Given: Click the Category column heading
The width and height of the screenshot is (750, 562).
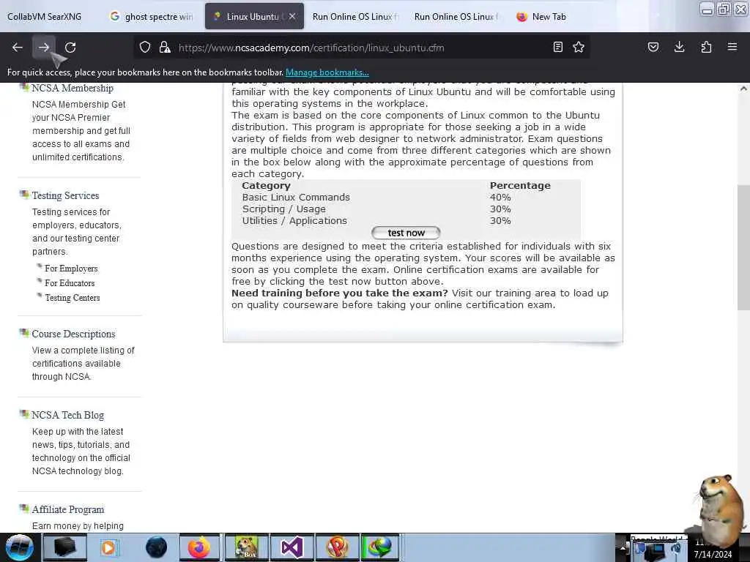Looking at the screenshot, I should click(266, 185).
